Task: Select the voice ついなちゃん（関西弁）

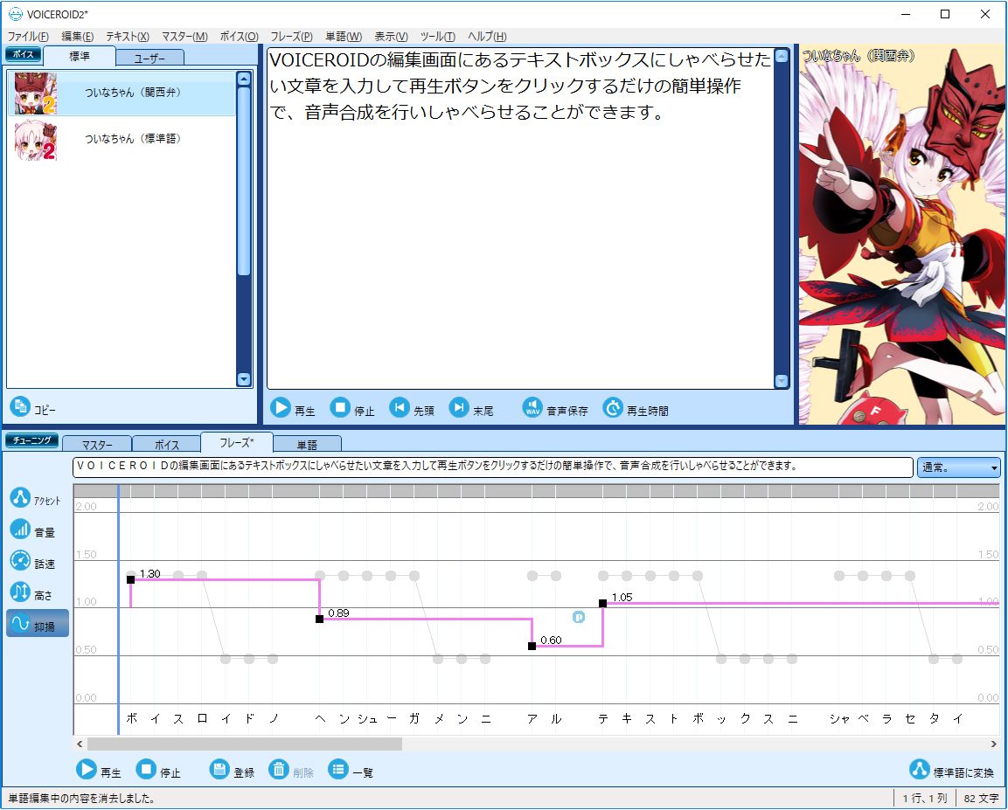Action: click(x=122, y=93)
